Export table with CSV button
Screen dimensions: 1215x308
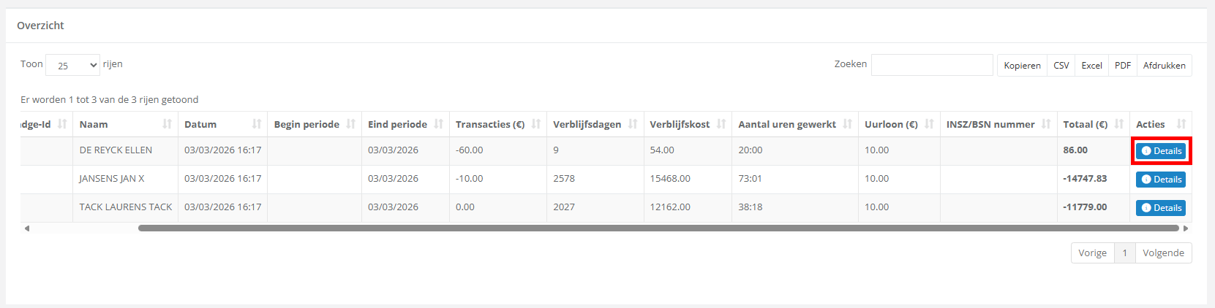(x=1061, y=65)
